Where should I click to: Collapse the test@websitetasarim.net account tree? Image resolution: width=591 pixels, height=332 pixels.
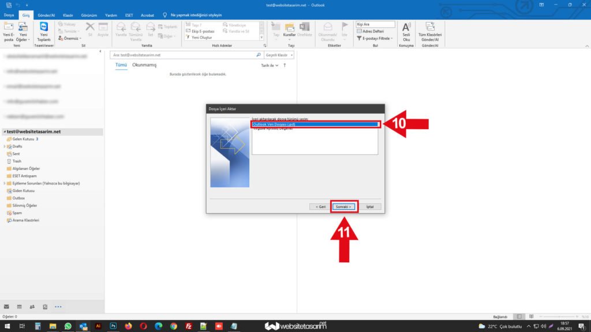[x=3, y=131]
